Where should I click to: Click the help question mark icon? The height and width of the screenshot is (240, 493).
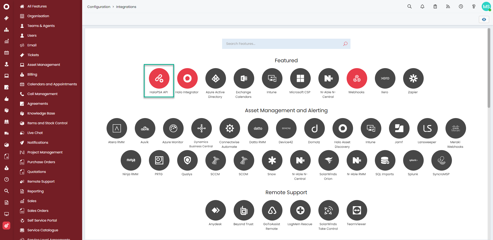pyautogui.click(x=474, y=7)
